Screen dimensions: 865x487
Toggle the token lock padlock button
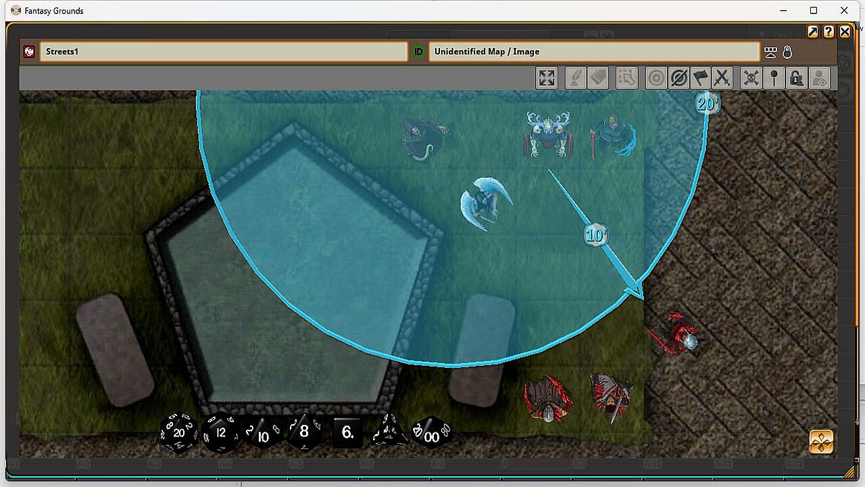tap(797, 78)
